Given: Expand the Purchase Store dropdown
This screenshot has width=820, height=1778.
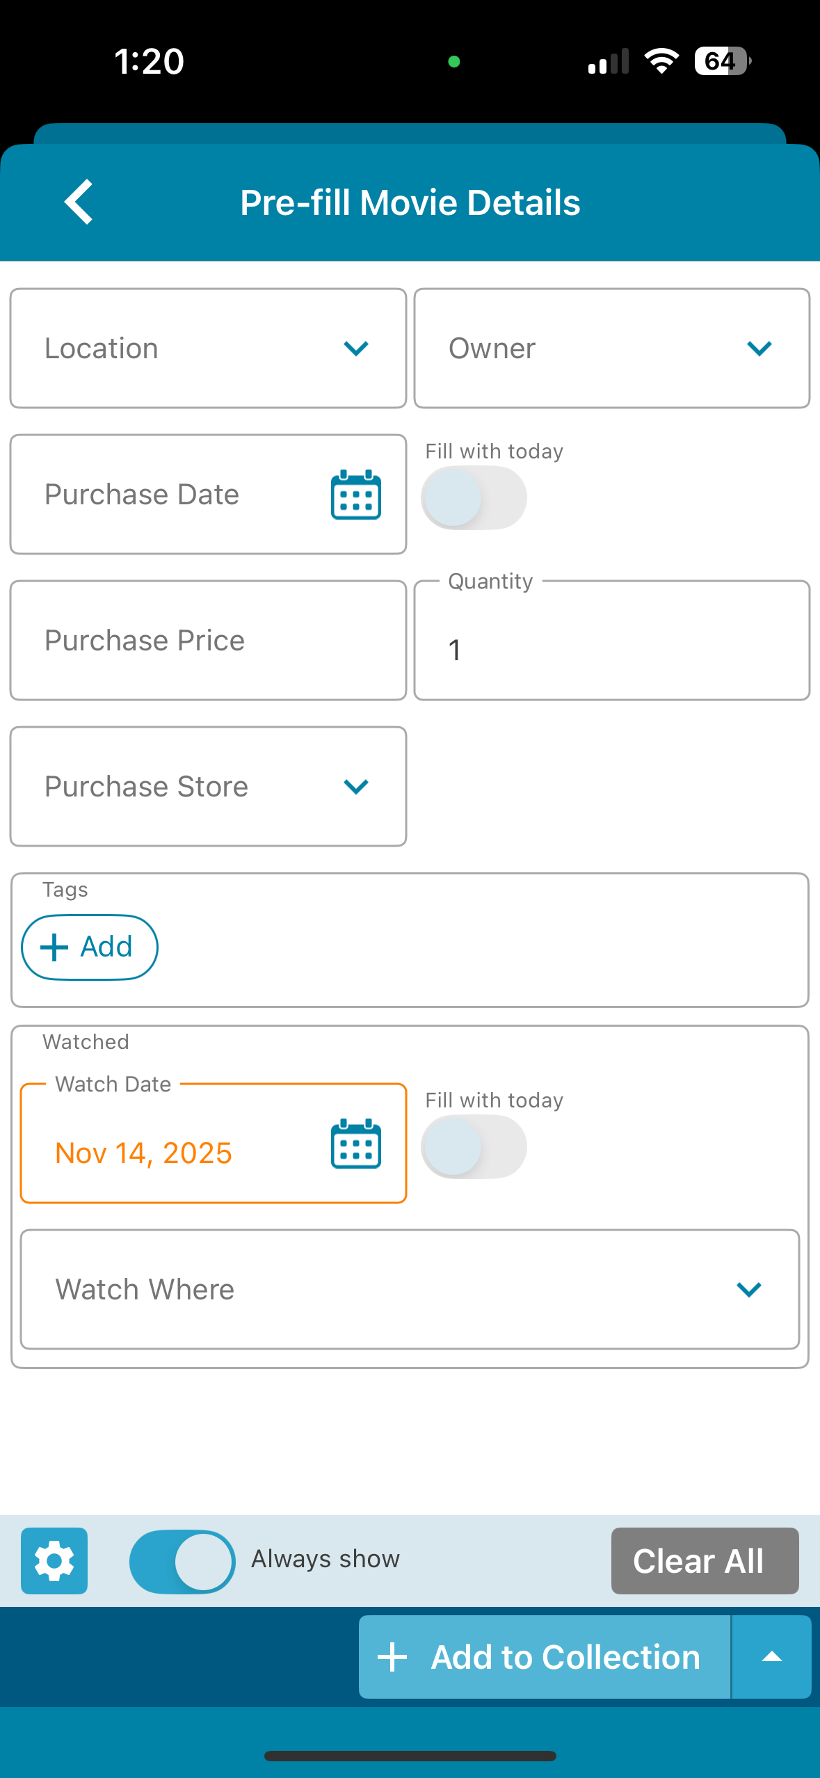Looking at the screenshot, I should pyautogui.click(x=208, y=787).
